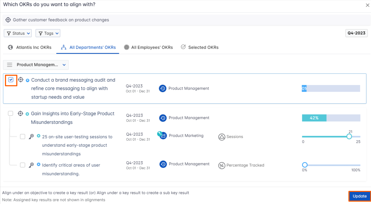The image size is (371, 204).
Task: Close the OKR alignment dialog
Action: (x=367, y=5)
